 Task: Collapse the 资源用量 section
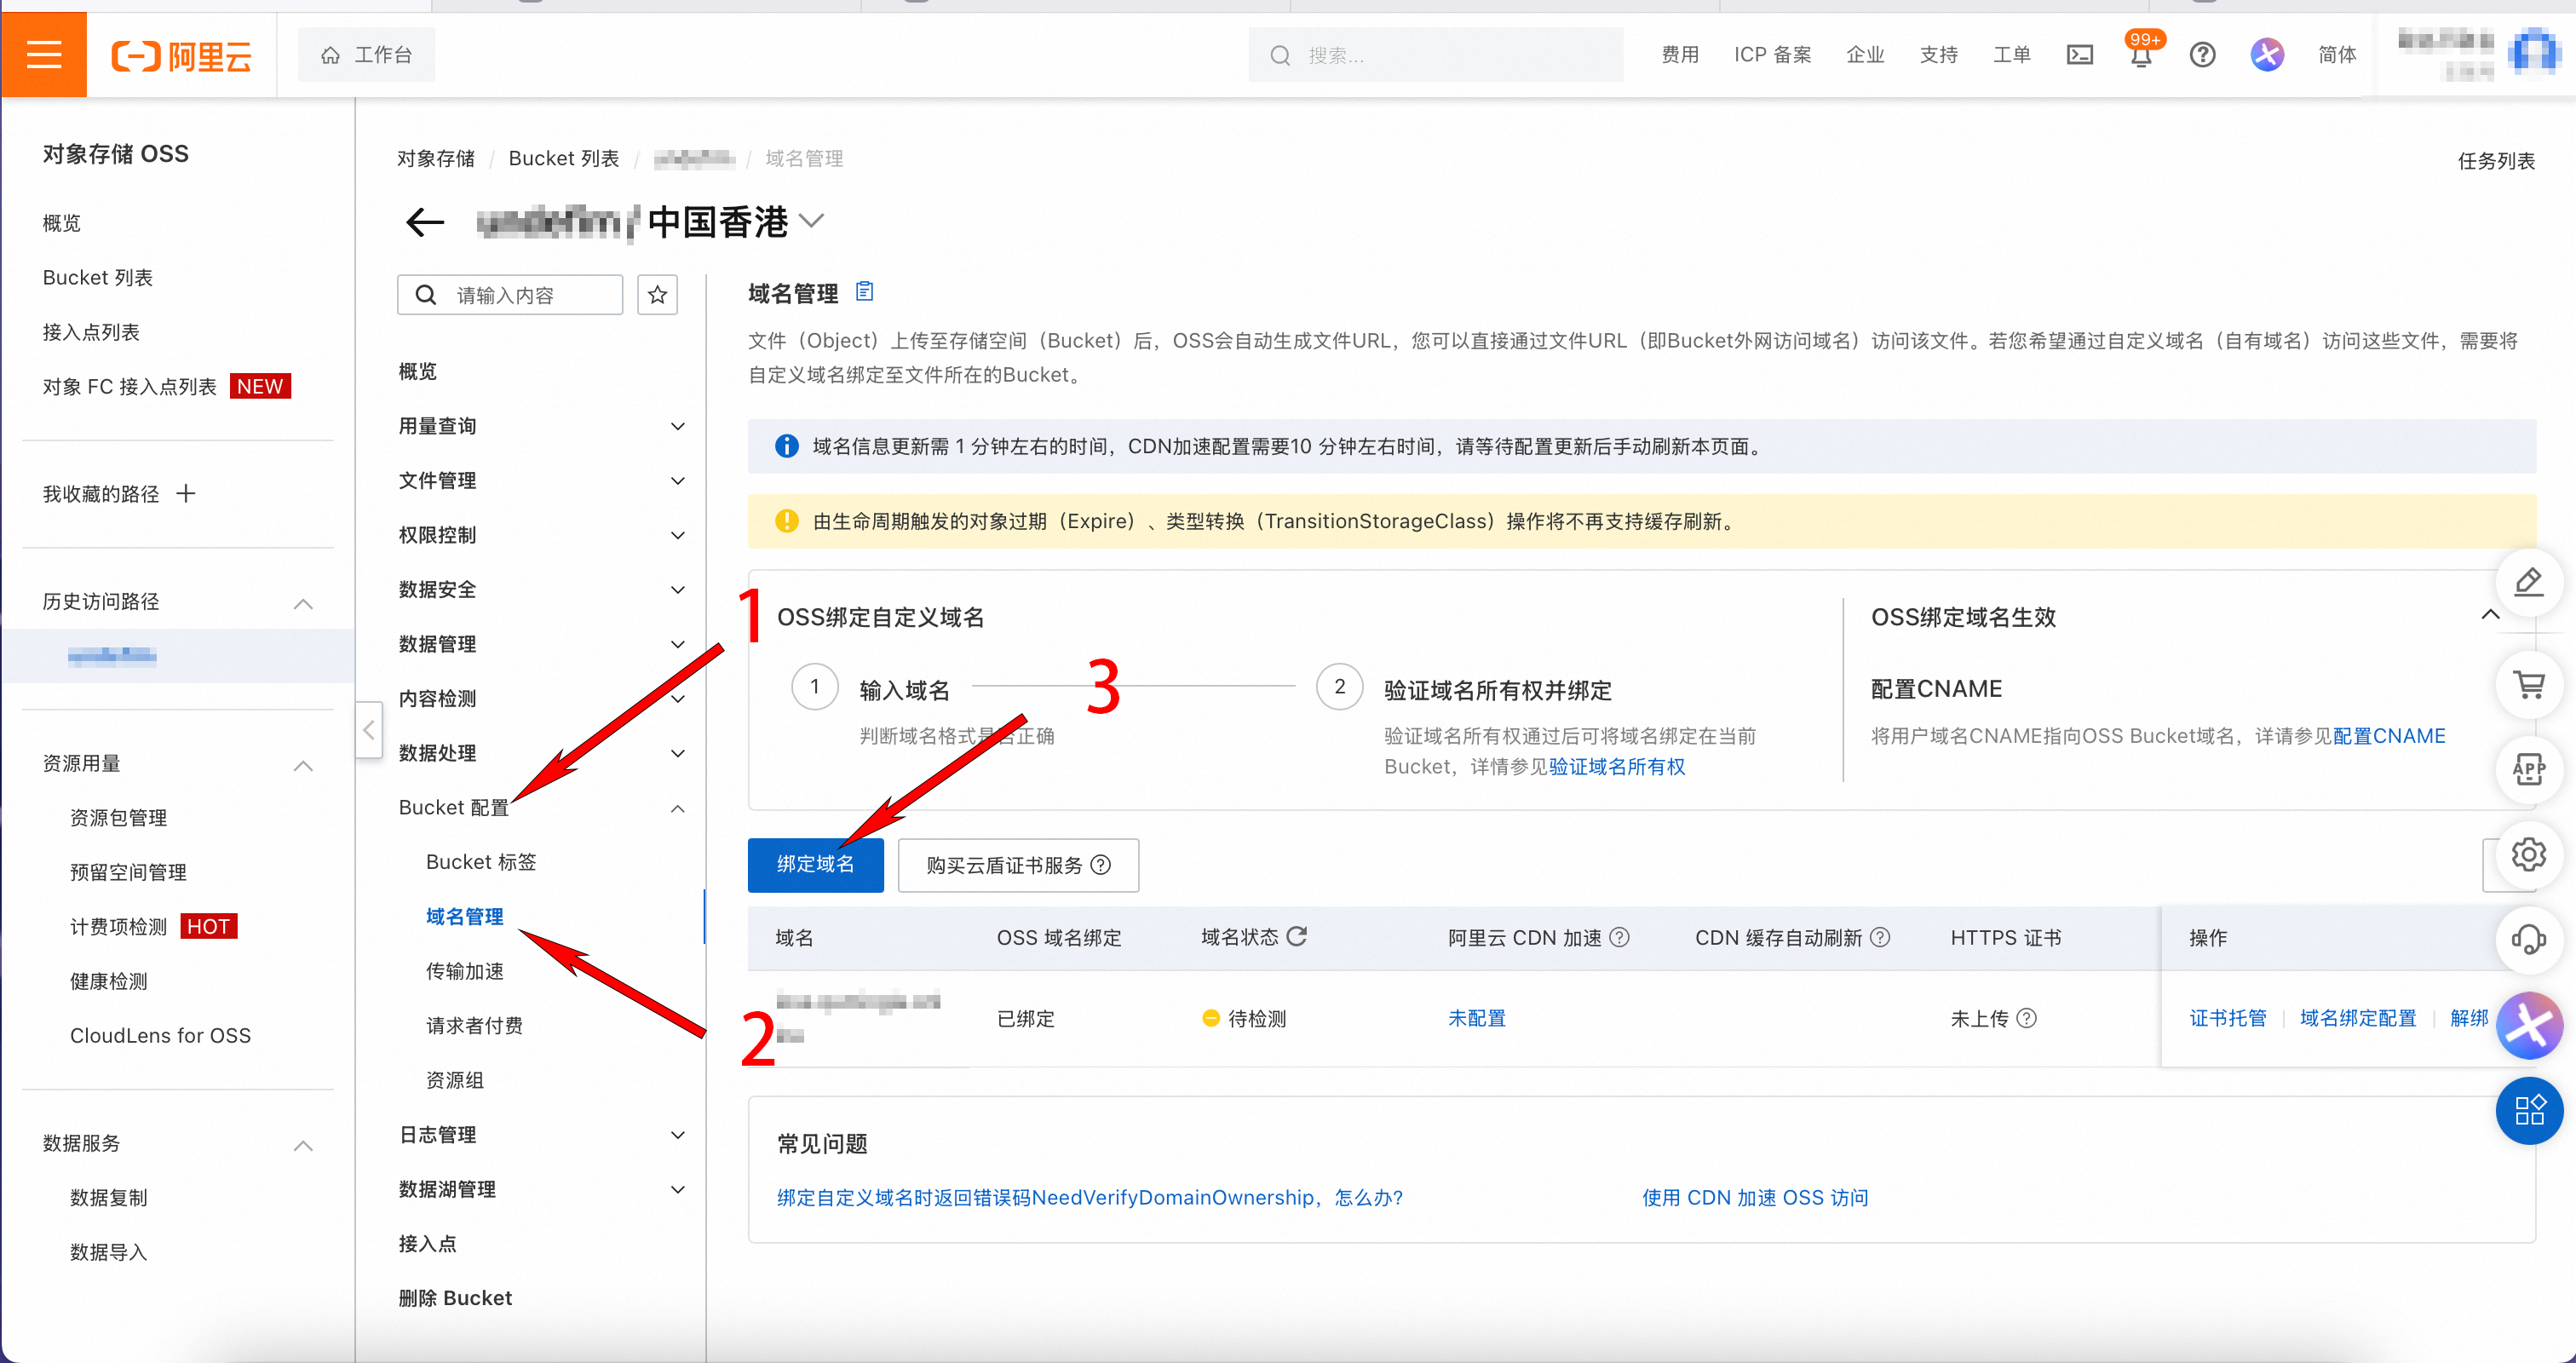[303, 765]
